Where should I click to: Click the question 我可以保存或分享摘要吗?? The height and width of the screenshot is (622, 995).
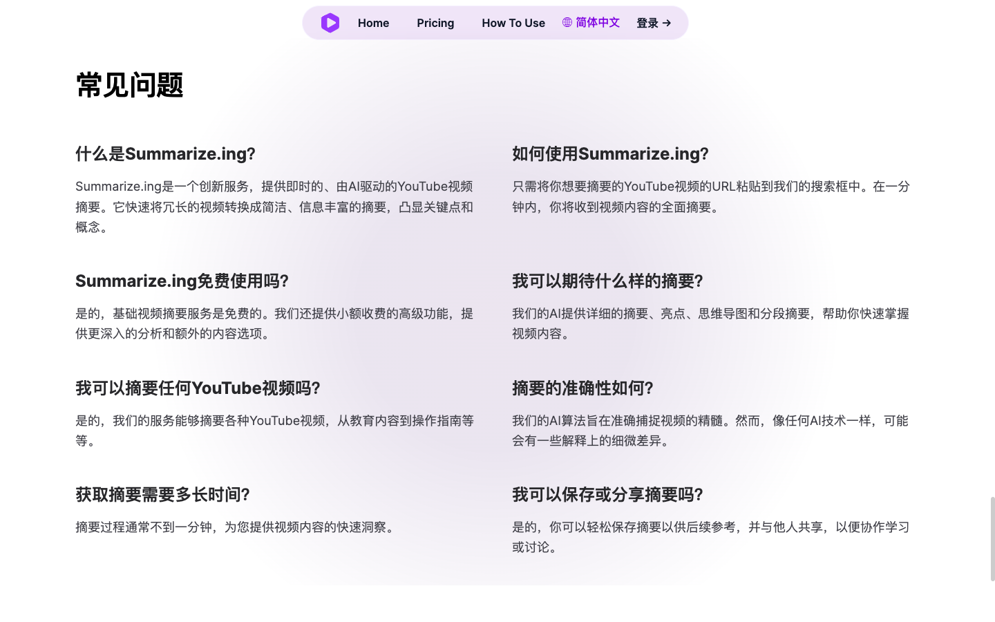click(607, 494)
